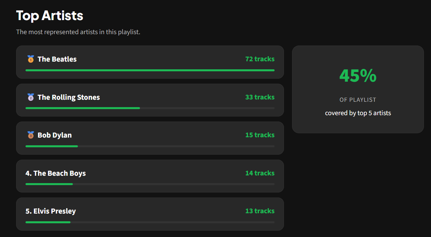
Task: Click the 14 tracks count label
Action: point(260,173)
